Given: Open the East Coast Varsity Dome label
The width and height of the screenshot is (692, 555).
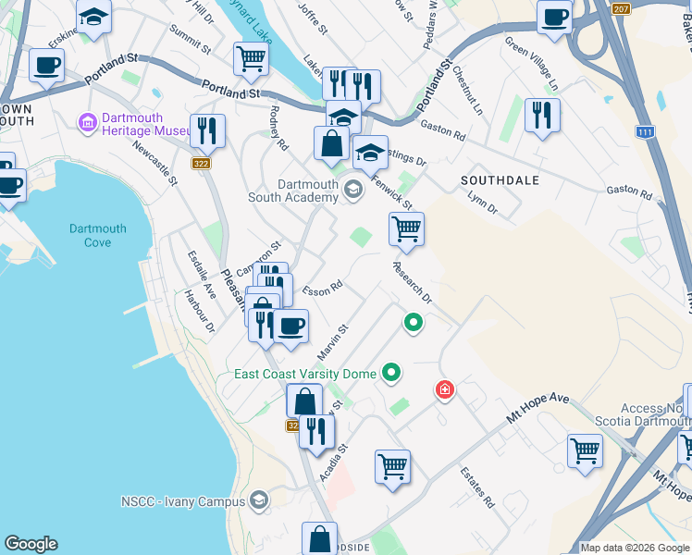Looking at the screenshot, I should click(x=305, y=374).
